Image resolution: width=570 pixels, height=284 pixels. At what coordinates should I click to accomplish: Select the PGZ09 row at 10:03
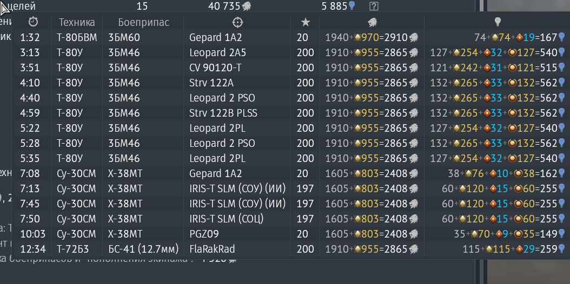coord(290,234)
